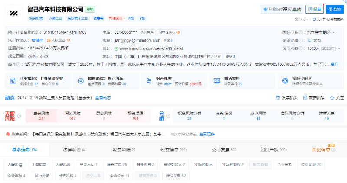347x183 pixels.
Task: Open the 司法案件 card icon
Action: tap(217, 81)
